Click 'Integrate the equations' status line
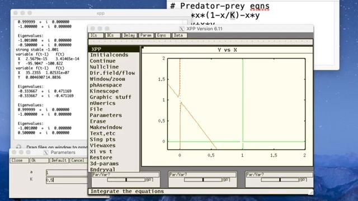358x201 pixels. [x=127, y=192]
